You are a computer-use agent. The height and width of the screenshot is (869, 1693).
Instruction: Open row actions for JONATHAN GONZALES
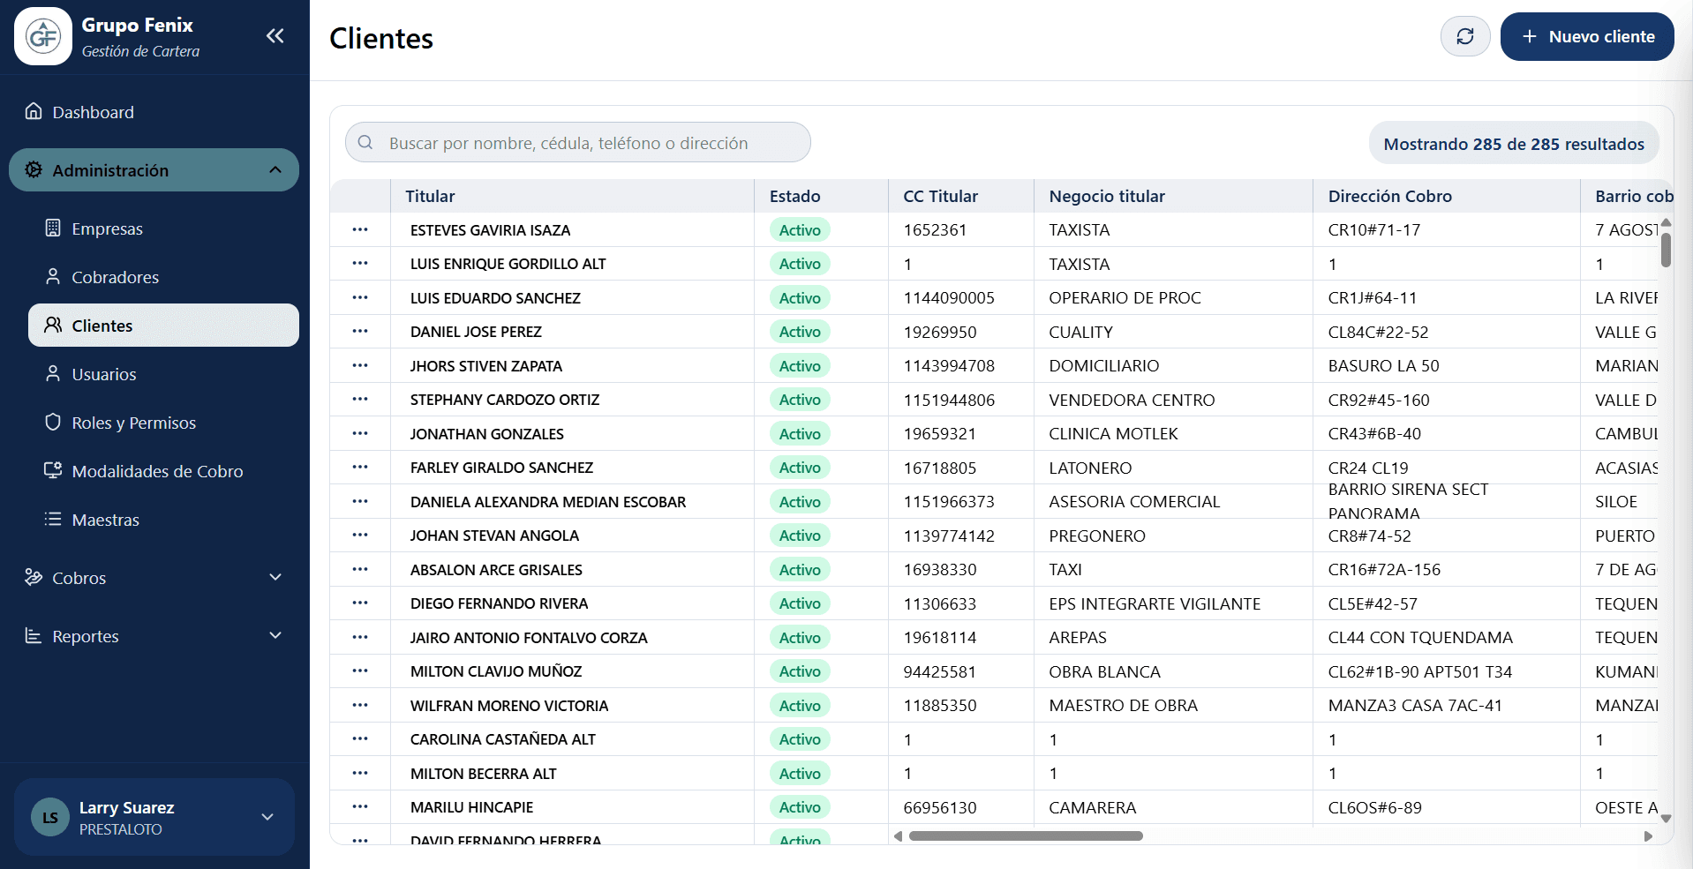pyautogui.click(x=359, y=433)
